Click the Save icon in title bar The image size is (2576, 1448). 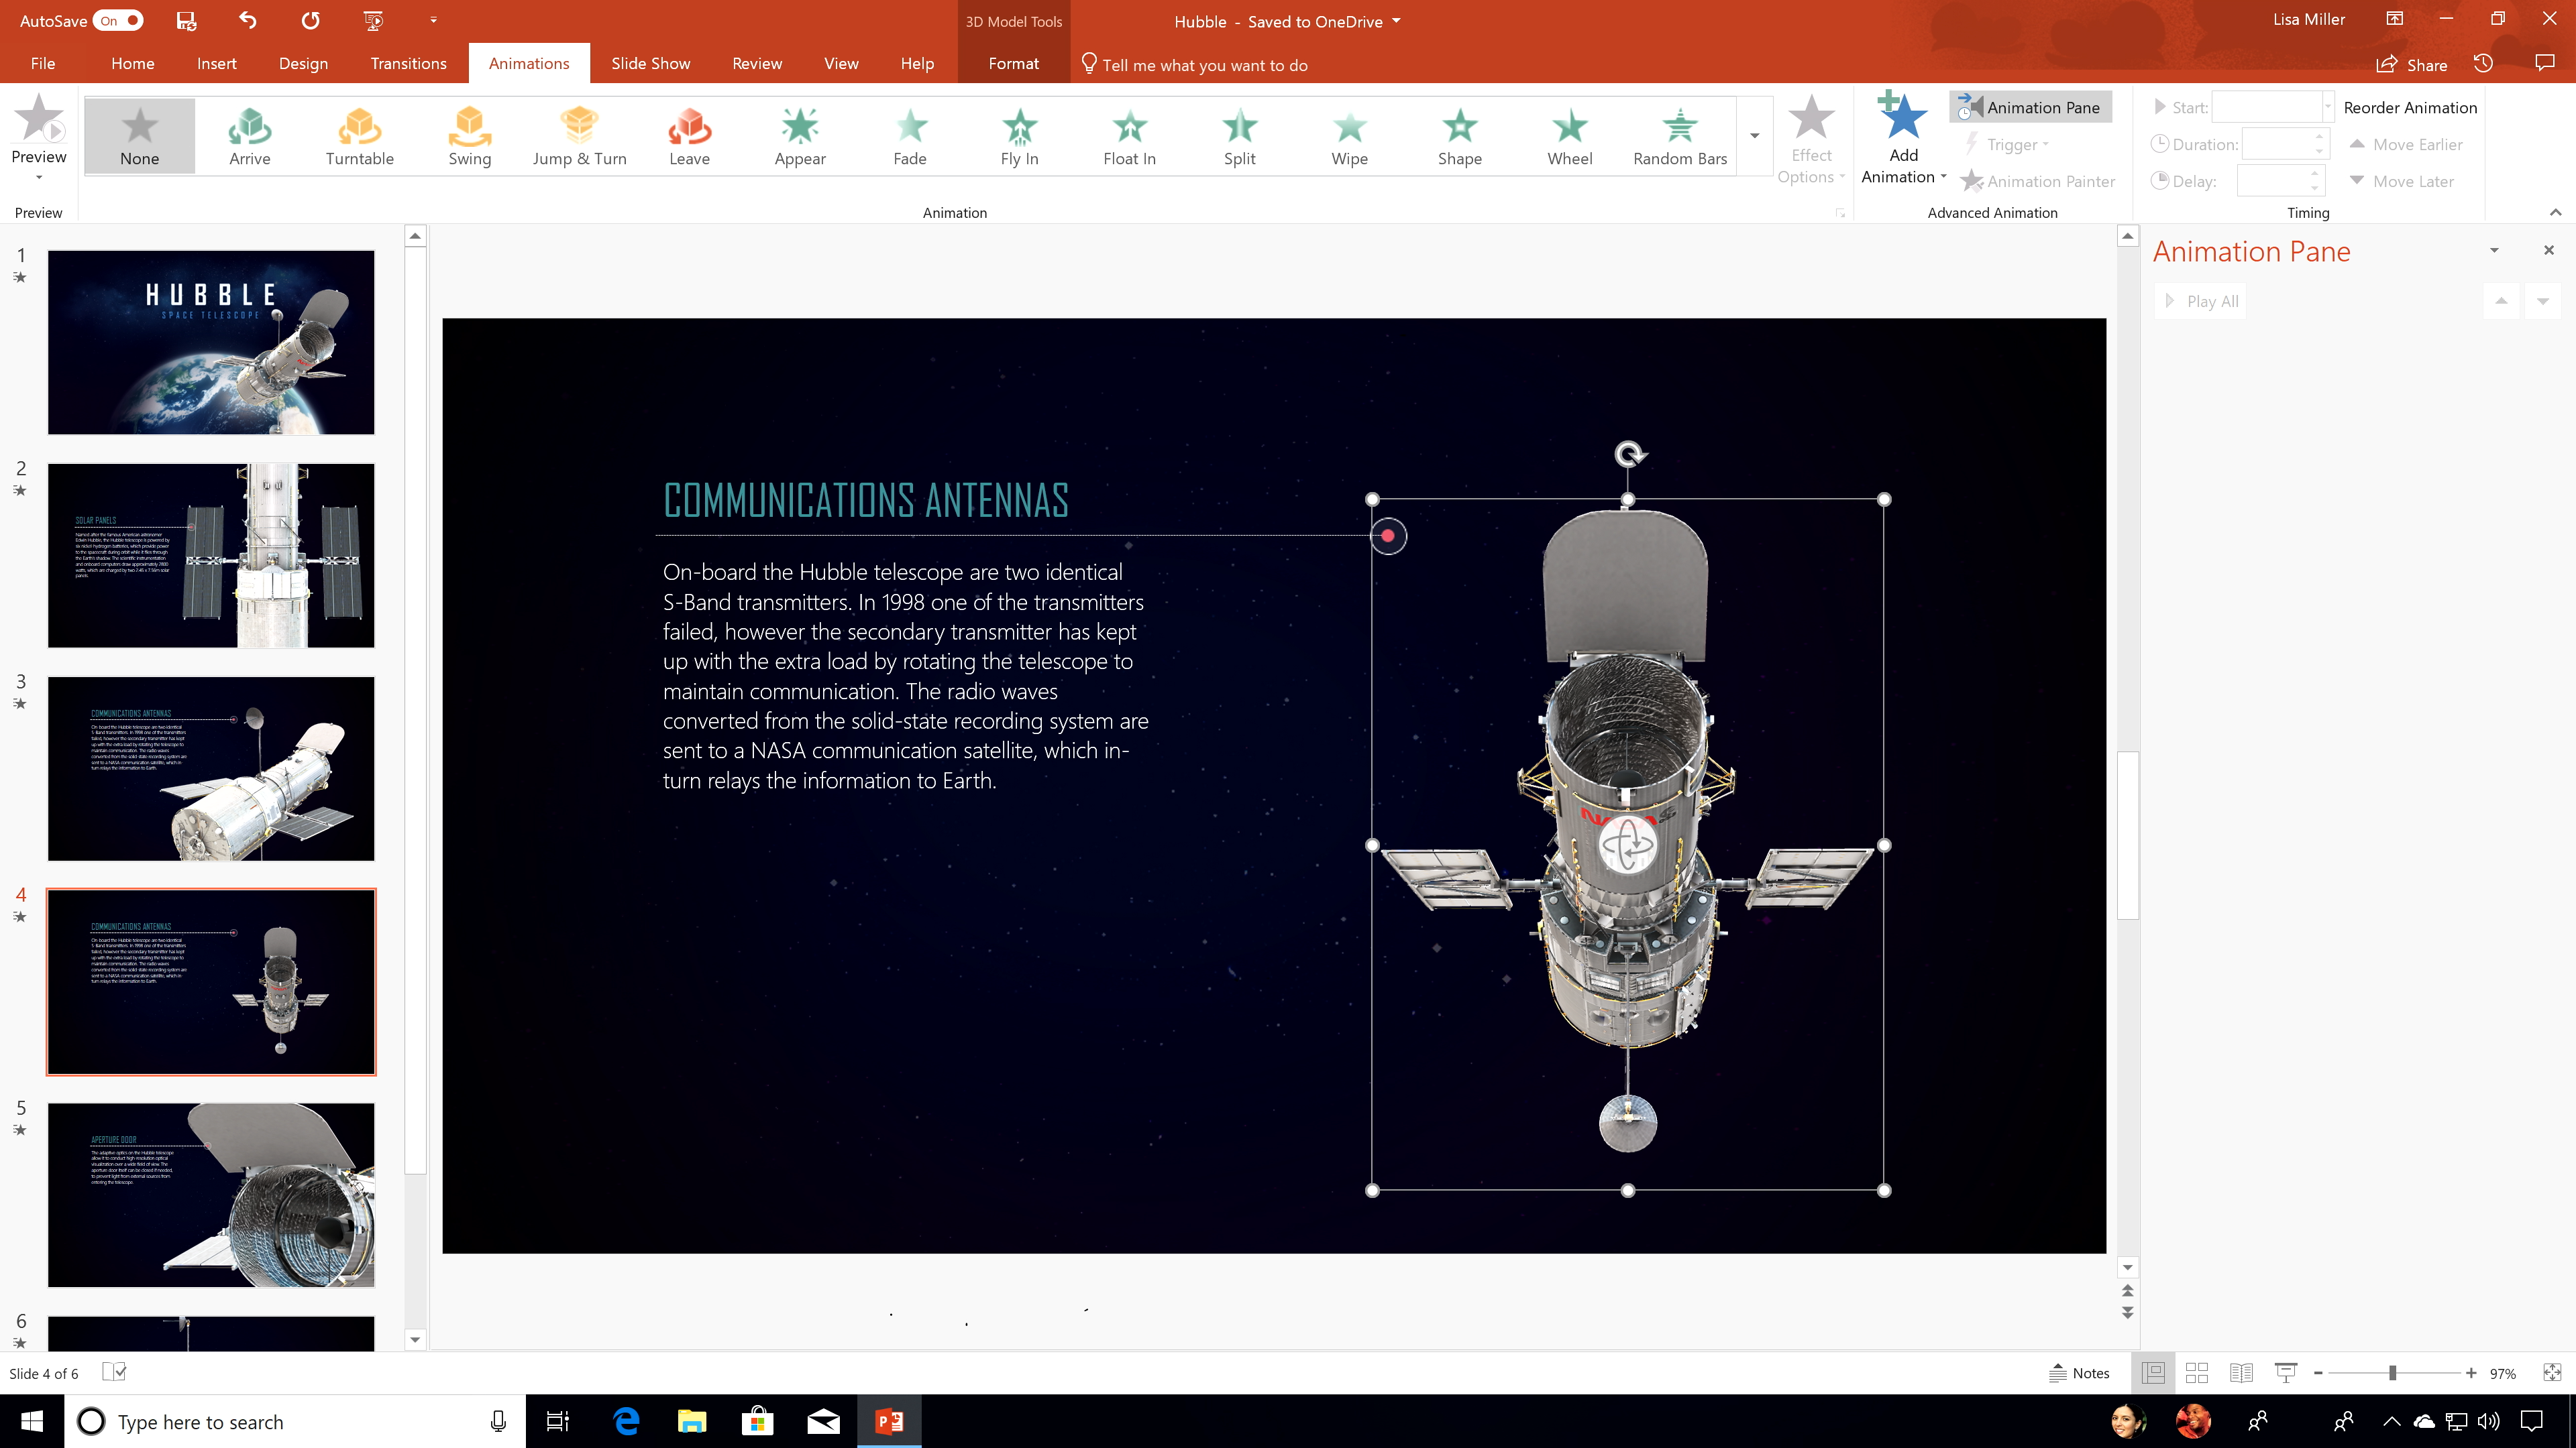[186, 20]
